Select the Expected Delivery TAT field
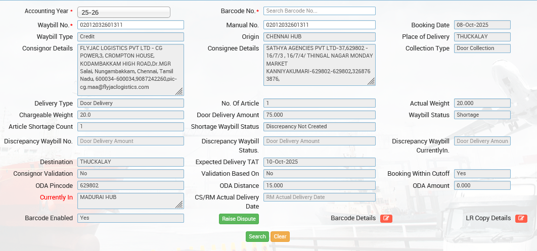Image resolution: width=537 pixels, height=251 pixels. [x=319, y=162]
